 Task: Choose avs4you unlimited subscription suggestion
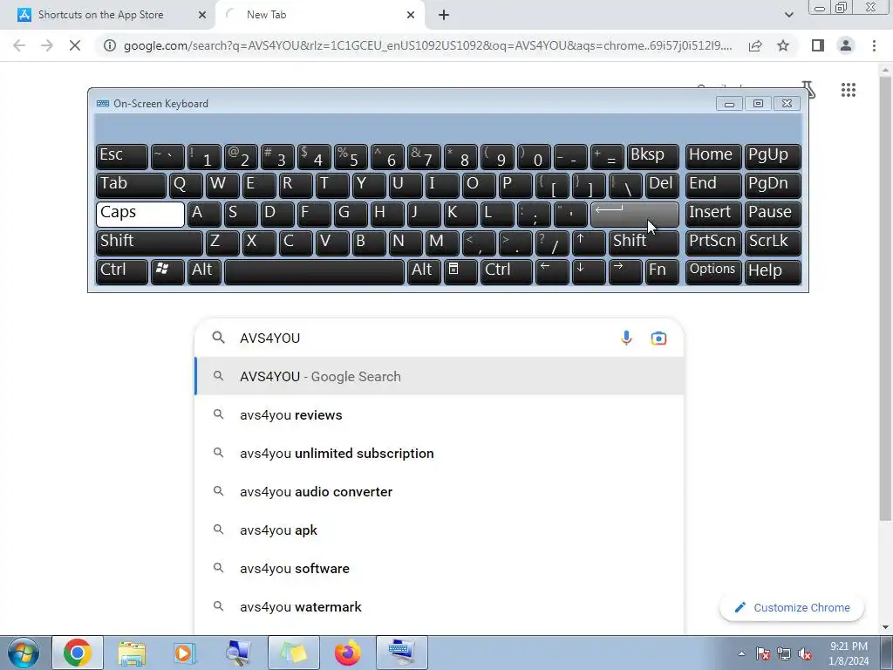[x=440, y=453]
